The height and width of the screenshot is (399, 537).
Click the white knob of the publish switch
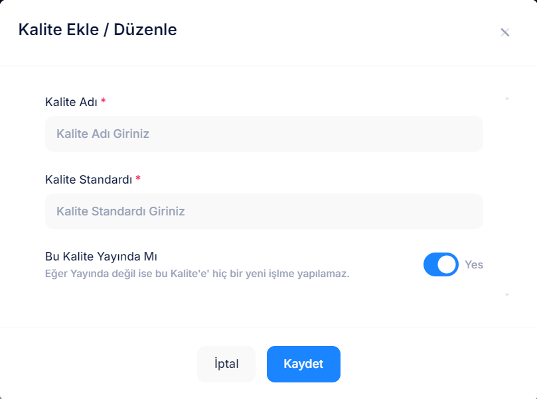point(448,264)
